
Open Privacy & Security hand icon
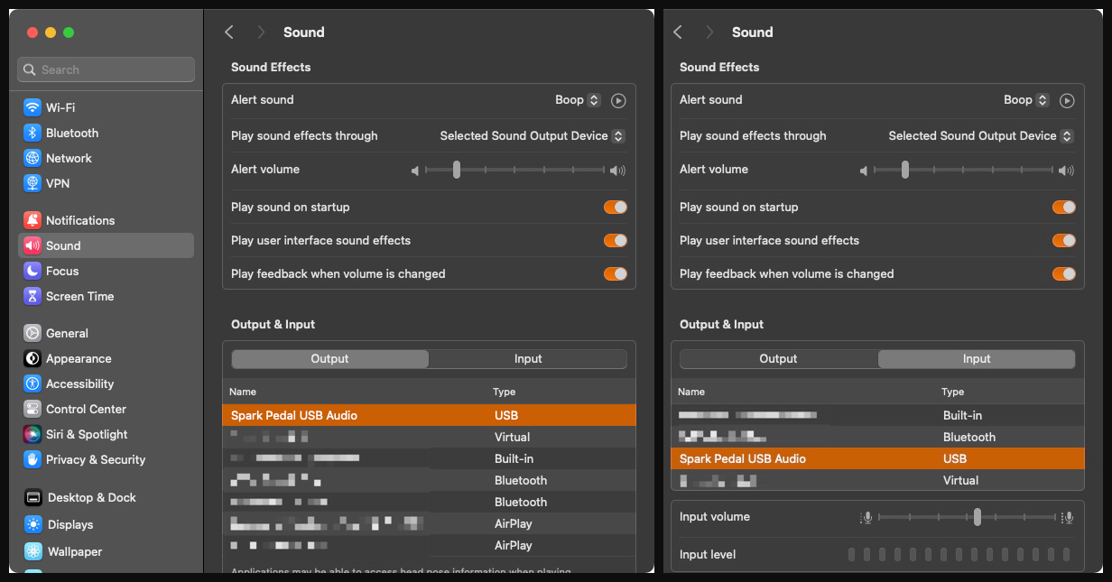[32, 459]
